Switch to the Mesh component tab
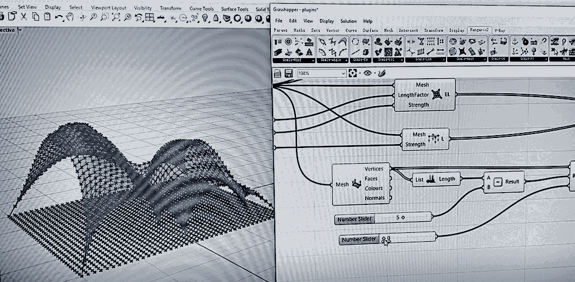 coord(388,31)
